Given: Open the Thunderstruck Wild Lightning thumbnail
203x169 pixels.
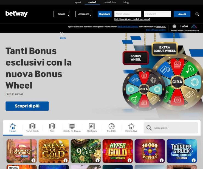Looking at the screenshot, I should 182,151.
